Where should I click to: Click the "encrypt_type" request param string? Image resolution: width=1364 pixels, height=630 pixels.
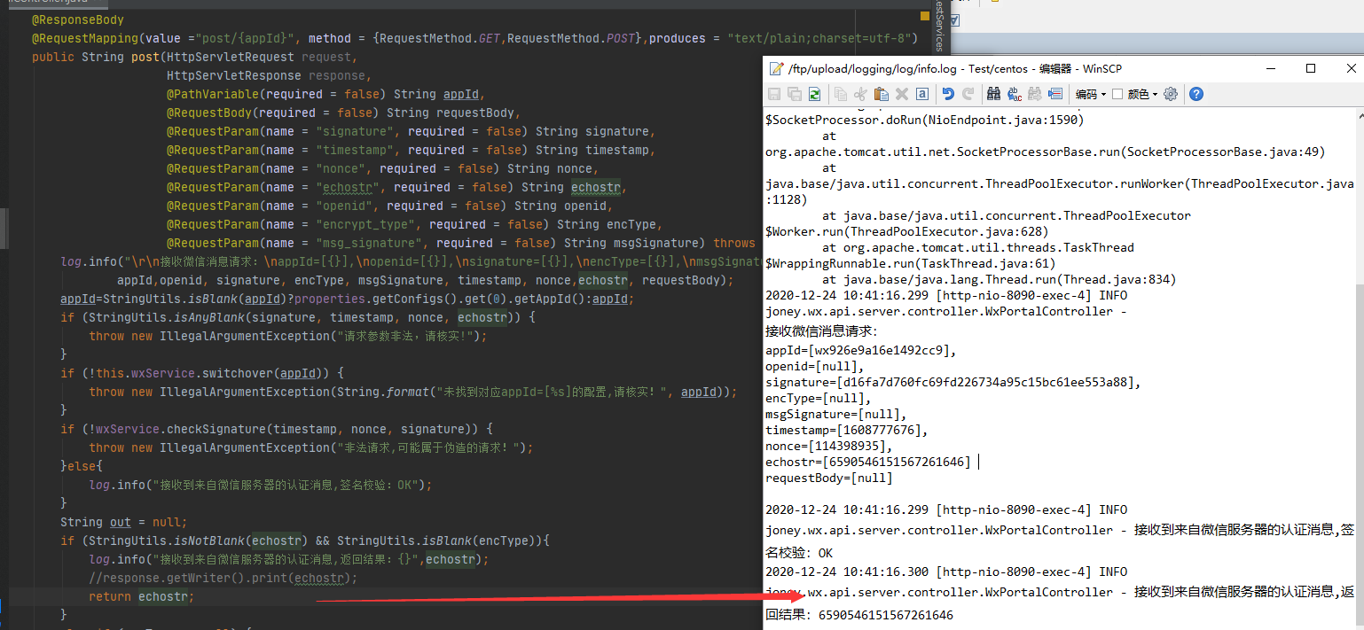coord(365,224)
